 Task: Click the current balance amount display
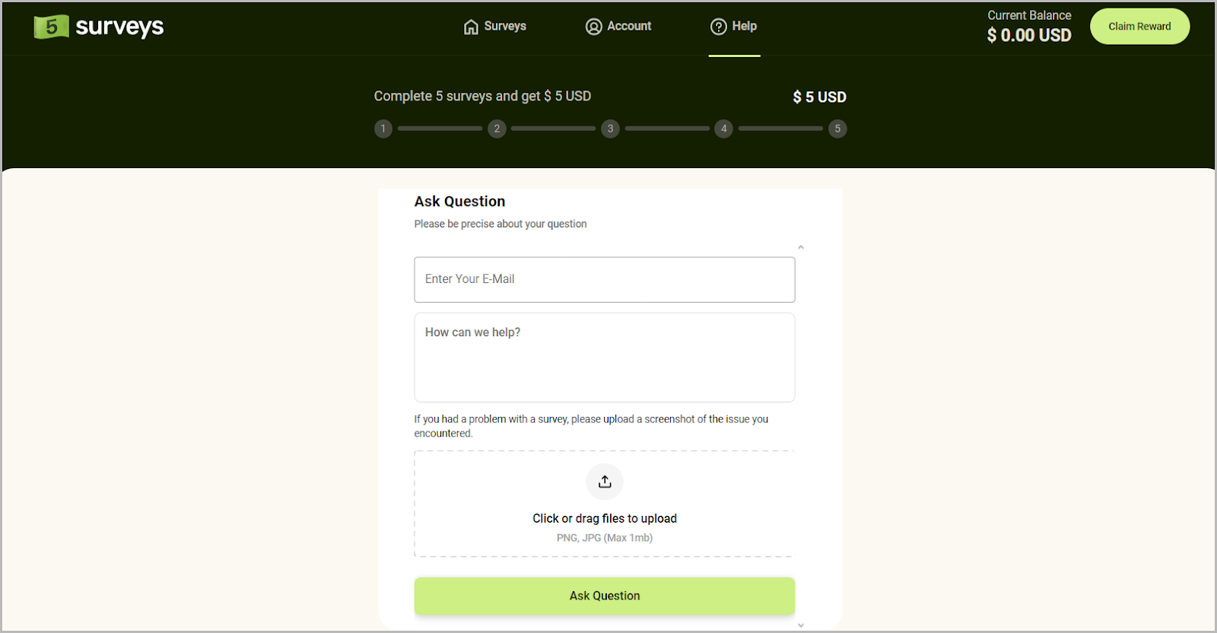1028,35
